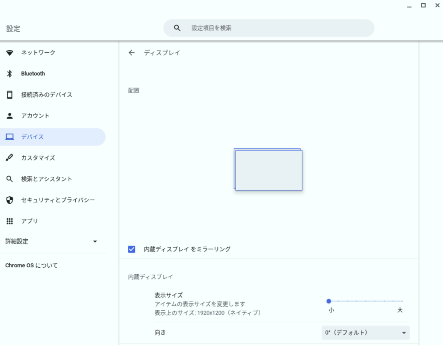
Task: Select 検索とアシスタント in the sidebar
Action: 10,179
